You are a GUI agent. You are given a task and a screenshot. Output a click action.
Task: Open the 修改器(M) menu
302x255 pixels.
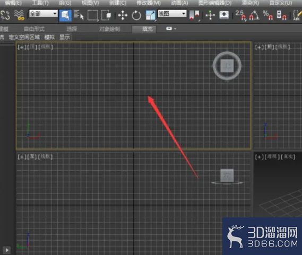click(x=149, y=3)
